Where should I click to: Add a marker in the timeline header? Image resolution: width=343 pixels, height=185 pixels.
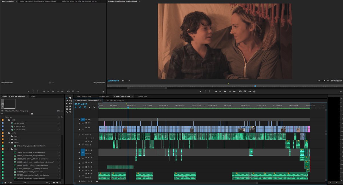pos(89,107)
